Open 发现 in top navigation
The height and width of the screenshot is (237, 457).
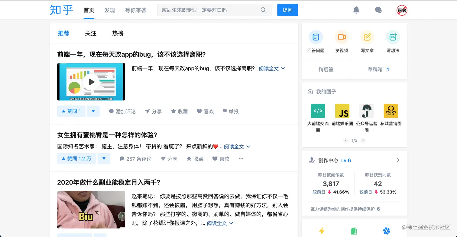(x=110, y=10)
